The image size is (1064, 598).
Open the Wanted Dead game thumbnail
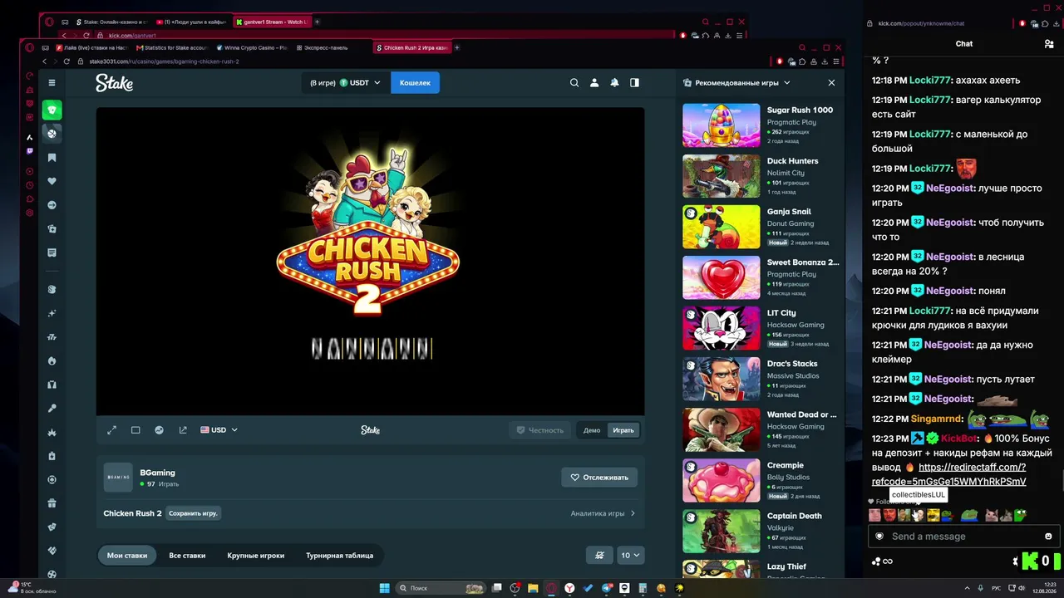tap(722, 429)
